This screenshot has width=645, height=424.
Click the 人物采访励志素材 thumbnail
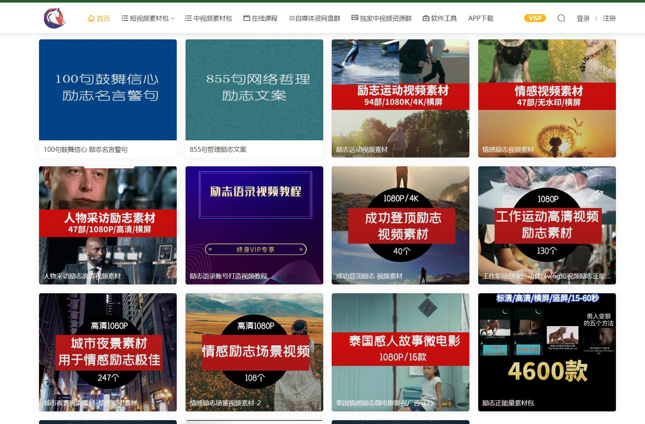[x=107, y=225]
